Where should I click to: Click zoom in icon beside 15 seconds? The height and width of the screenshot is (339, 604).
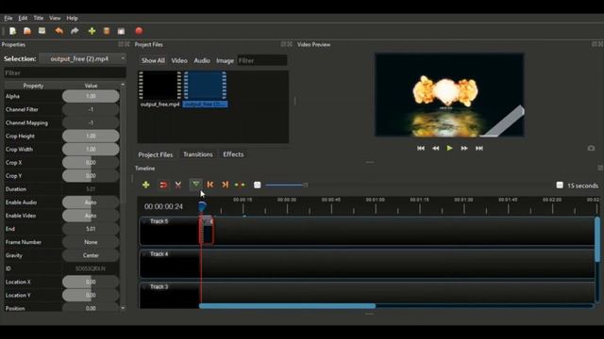tap(560, 186)
